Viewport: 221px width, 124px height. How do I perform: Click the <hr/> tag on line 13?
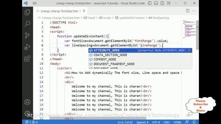69,77
